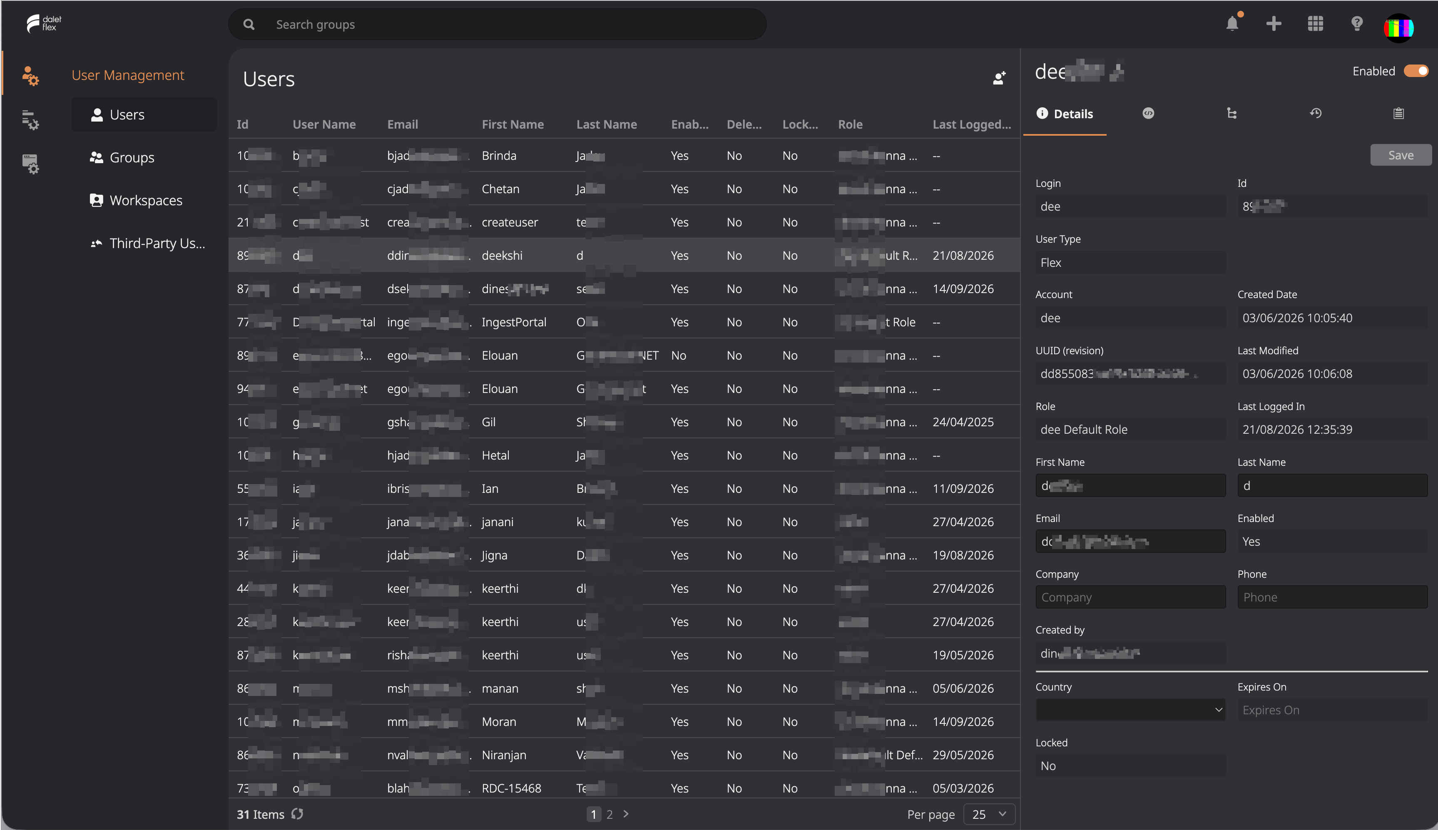Image resolution: width=1438 pixels, height=830 pixels.
Task: Refresh the users list
Action: (297, 813)
